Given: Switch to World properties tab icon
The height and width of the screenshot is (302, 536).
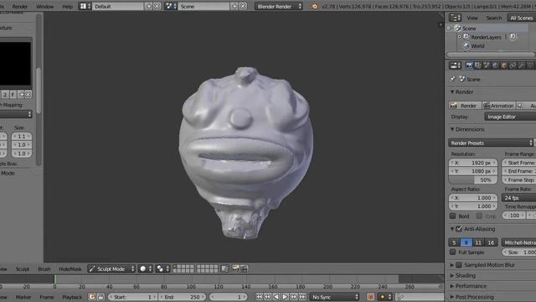Looking at the screenshot, I should click(x=495, y=65).
